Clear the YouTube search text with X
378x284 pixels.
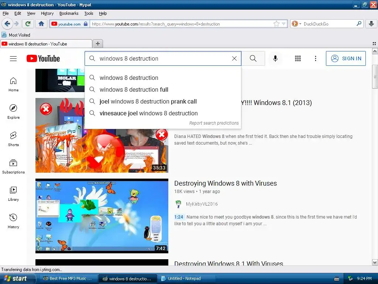tap(234, 58)
